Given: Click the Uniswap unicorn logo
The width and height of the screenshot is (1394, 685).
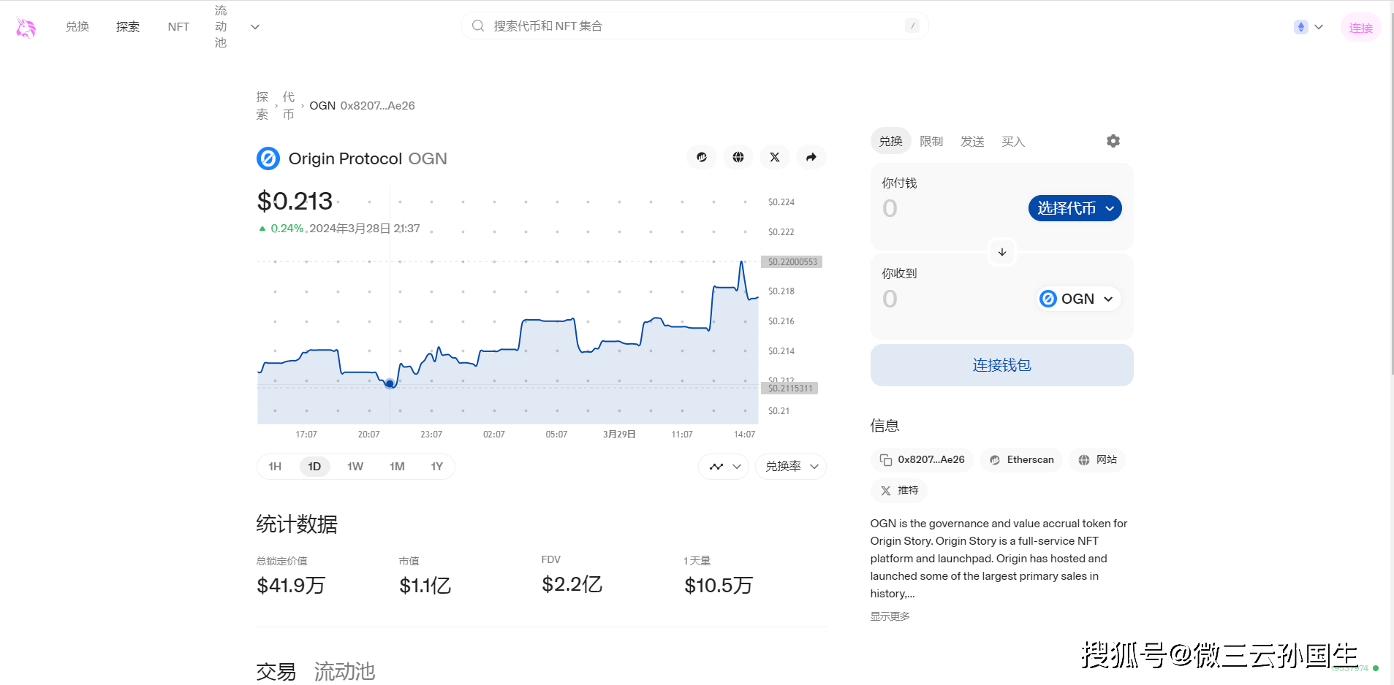Looking at the screenshot, I should pos(26,28).
